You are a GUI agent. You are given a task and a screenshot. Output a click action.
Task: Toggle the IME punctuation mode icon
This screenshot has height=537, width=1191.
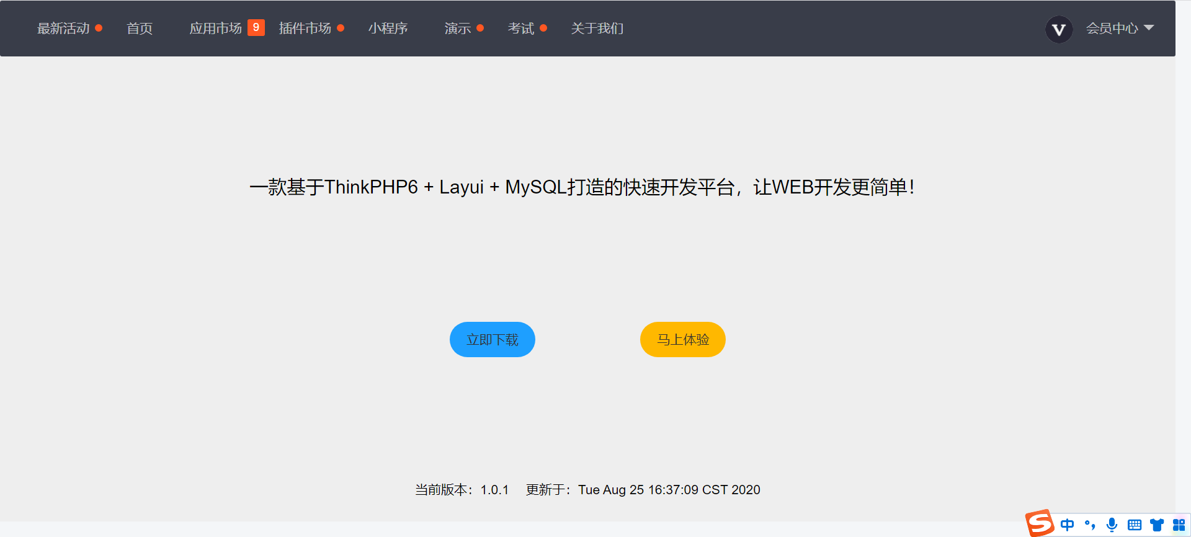(x=1090, y=525)
